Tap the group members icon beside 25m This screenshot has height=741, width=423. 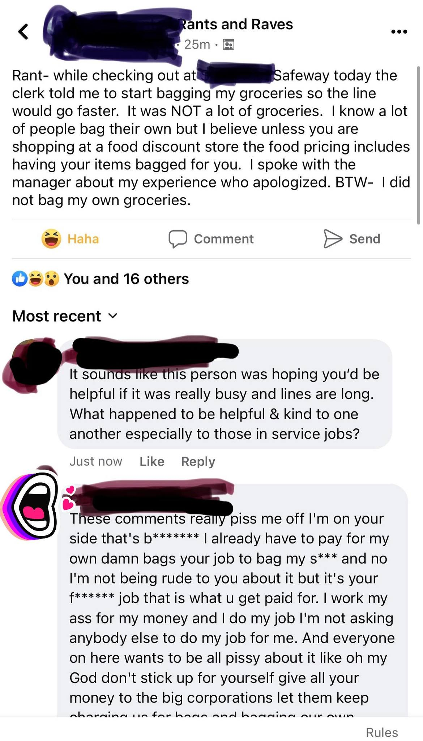tap(228, 45)
